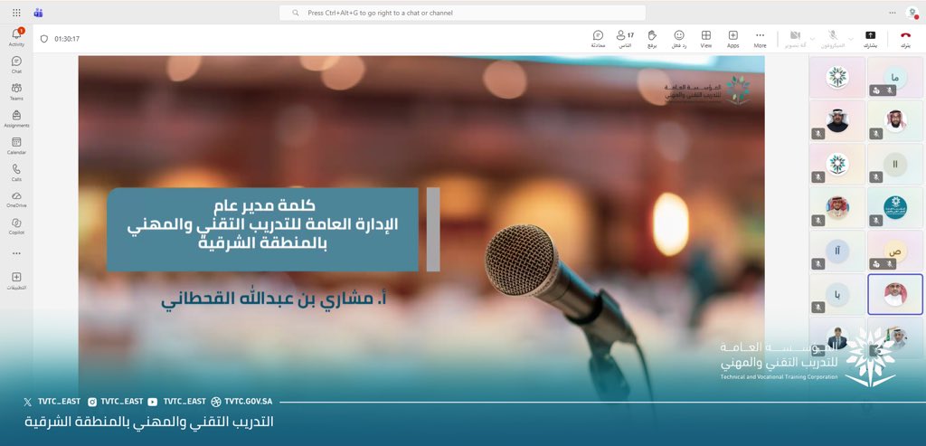Go to Teams in the left sidebar
This screenshot has width=926, height=446.
16,91
